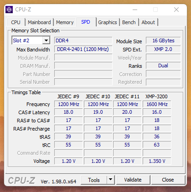Click the DDR4 memory type field
This screenshot has height=192, width=191.
(83, 40)
